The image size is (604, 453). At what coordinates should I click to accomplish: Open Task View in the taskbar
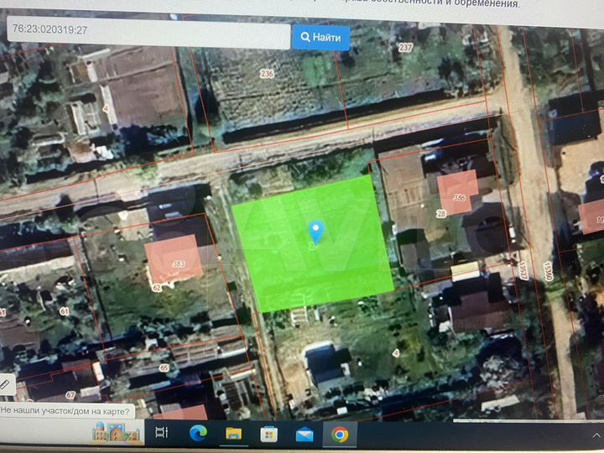point(161,433)
